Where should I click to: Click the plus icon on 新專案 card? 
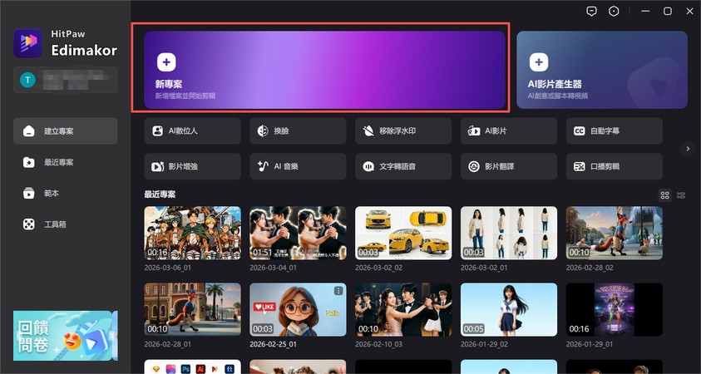166,62
